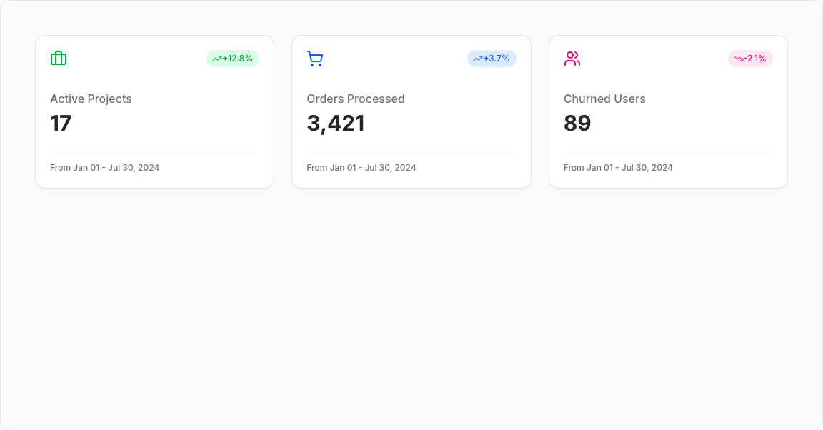Click the blue shopping cart icon

[315, 59]
